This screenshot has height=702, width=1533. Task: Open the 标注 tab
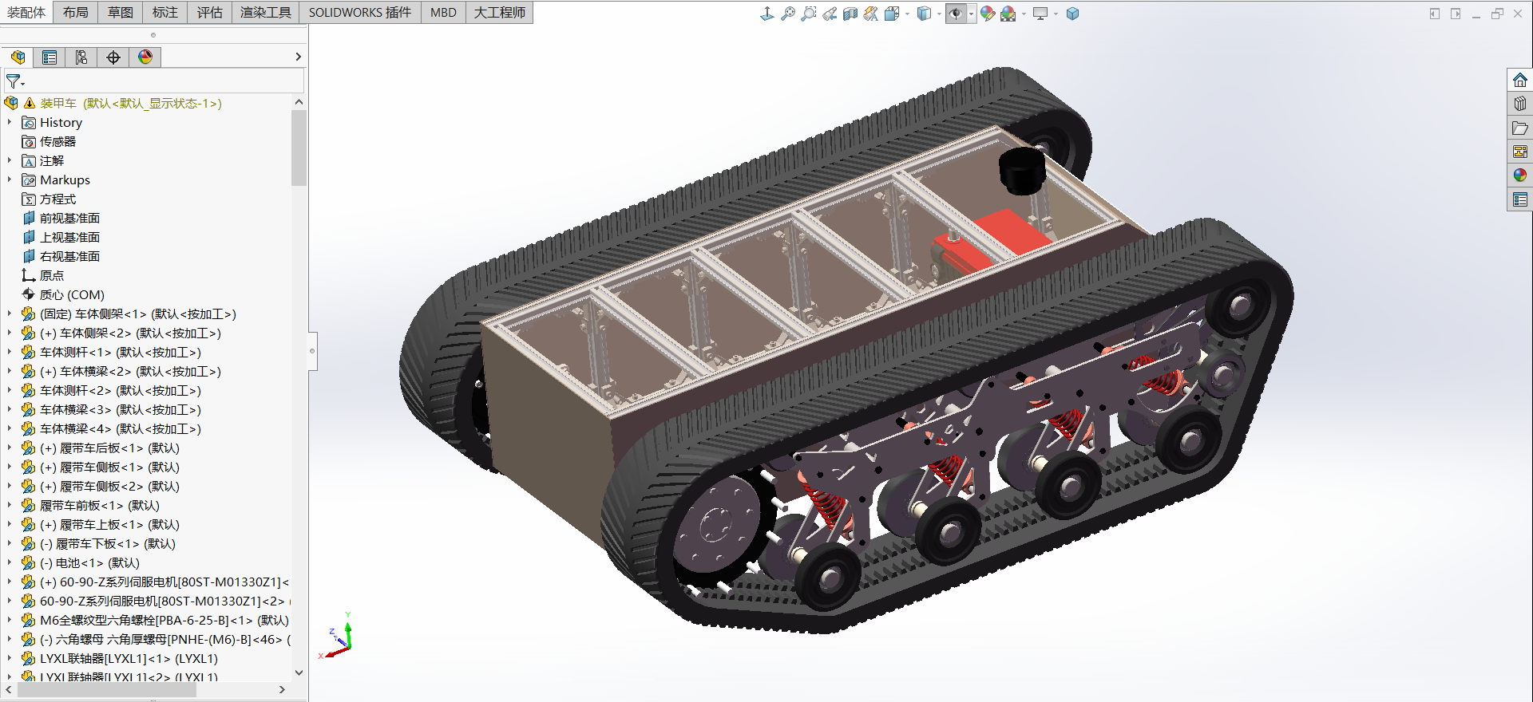click(x=165, y=13)
